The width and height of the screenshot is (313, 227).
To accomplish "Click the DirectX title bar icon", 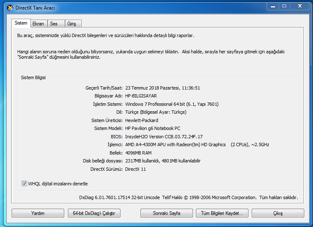I will tap(10, 8).
